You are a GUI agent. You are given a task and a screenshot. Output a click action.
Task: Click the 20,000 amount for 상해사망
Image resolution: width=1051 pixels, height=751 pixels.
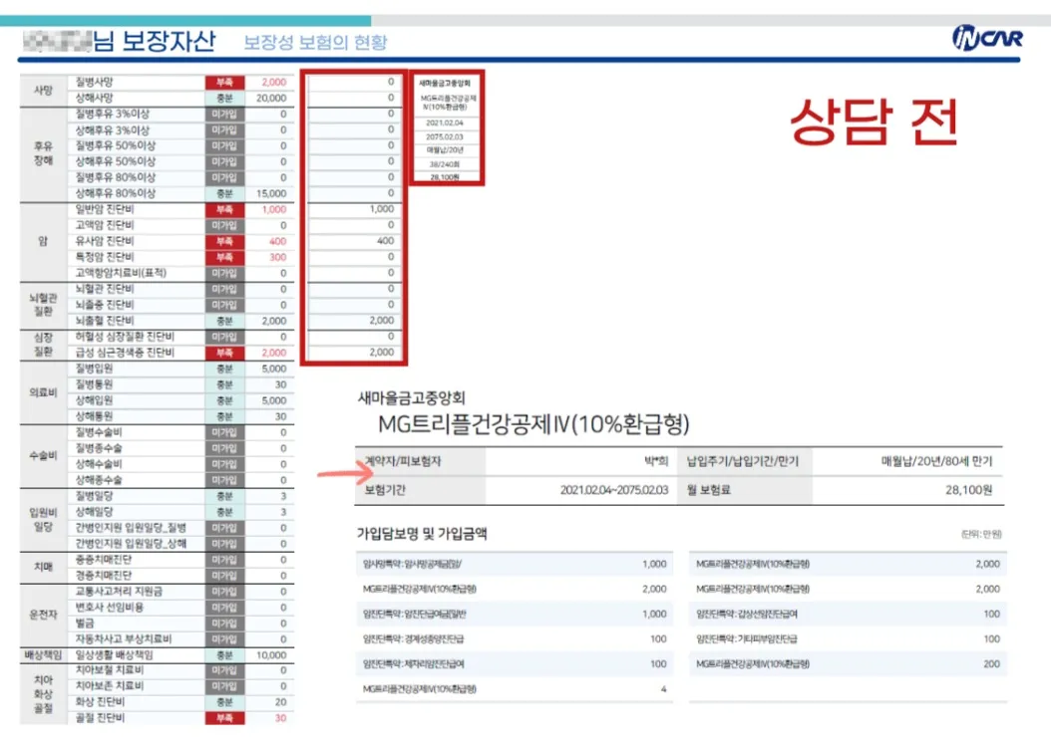(271, 99)
